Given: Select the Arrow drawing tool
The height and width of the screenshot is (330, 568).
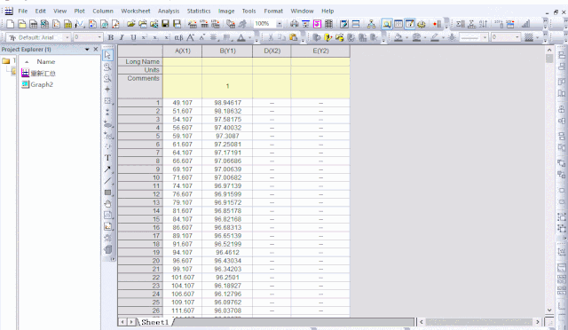Looking at the screenshot, I should point(107,169).
